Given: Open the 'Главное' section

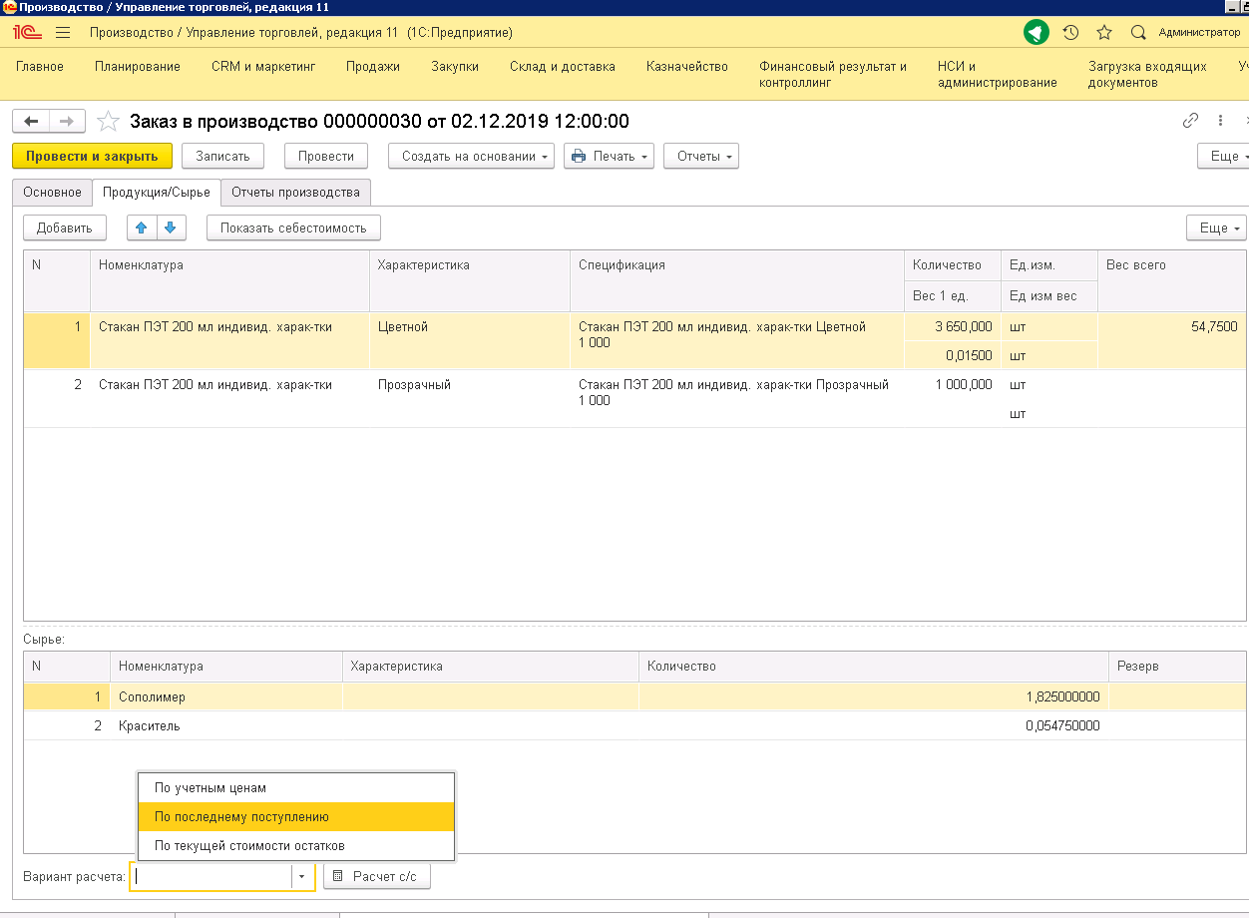Looking at the screenshot, I should [40, 67].
